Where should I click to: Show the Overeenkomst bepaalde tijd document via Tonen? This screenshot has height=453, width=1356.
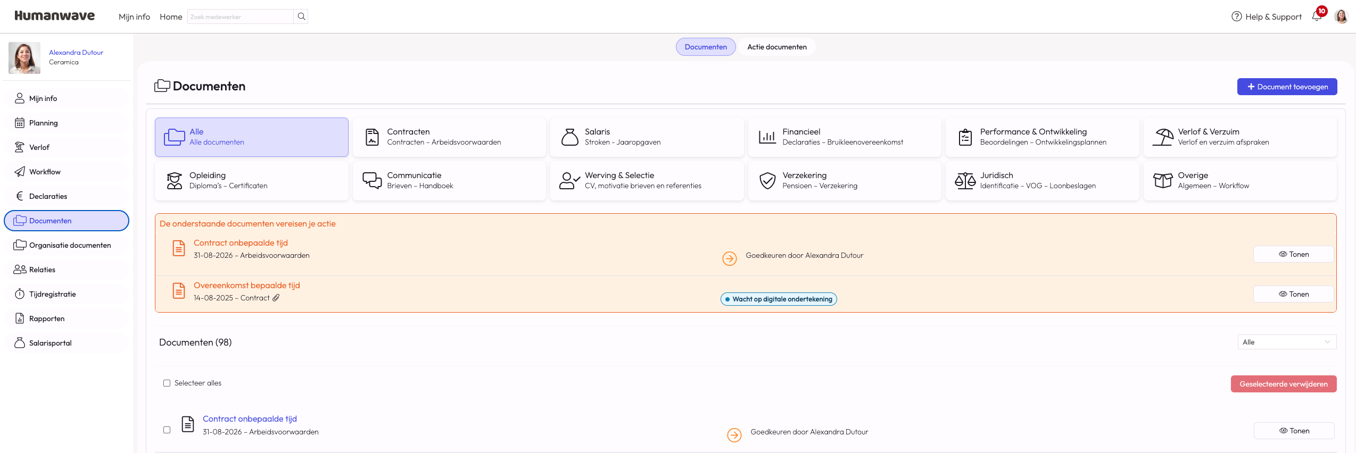(x=1294, y=294)
